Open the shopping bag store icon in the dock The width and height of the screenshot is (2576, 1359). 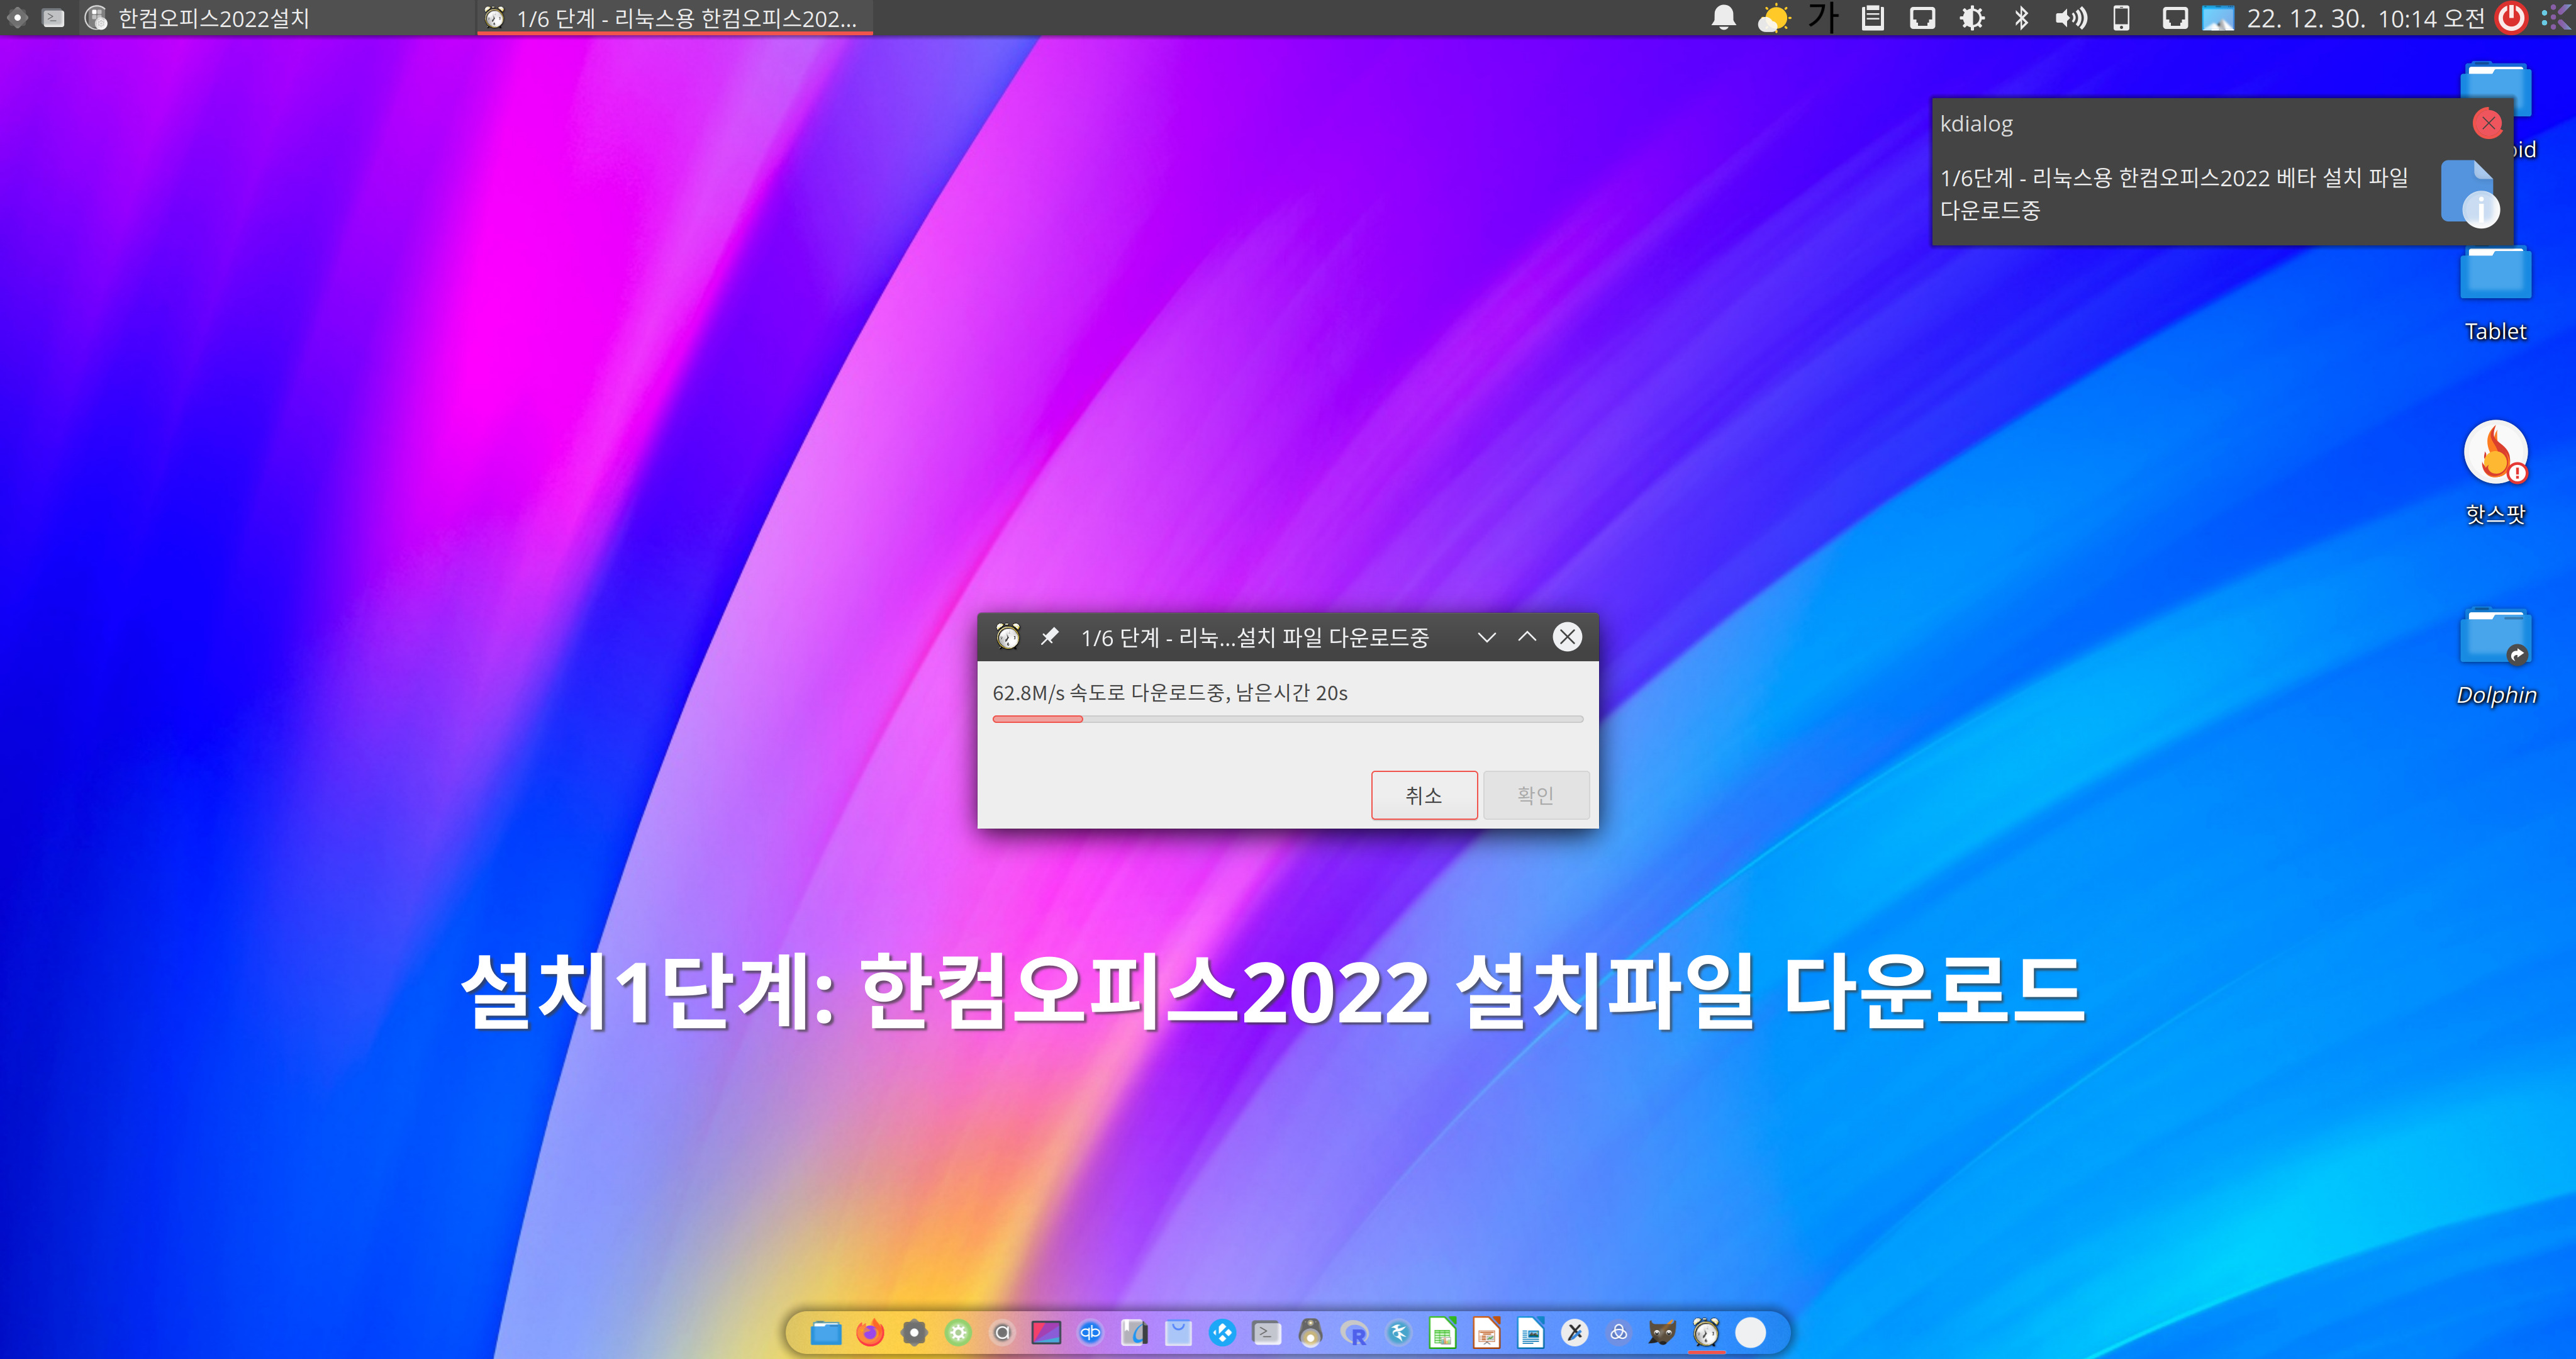[1179, 1332]
